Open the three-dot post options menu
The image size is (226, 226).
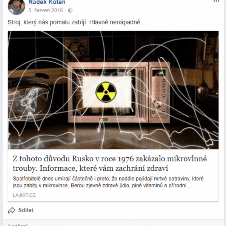pos(216,1)
